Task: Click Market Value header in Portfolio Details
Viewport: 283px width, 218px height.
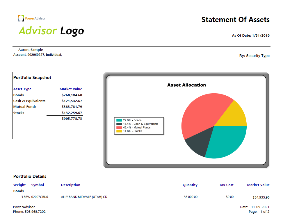Action: coord(258,185)
